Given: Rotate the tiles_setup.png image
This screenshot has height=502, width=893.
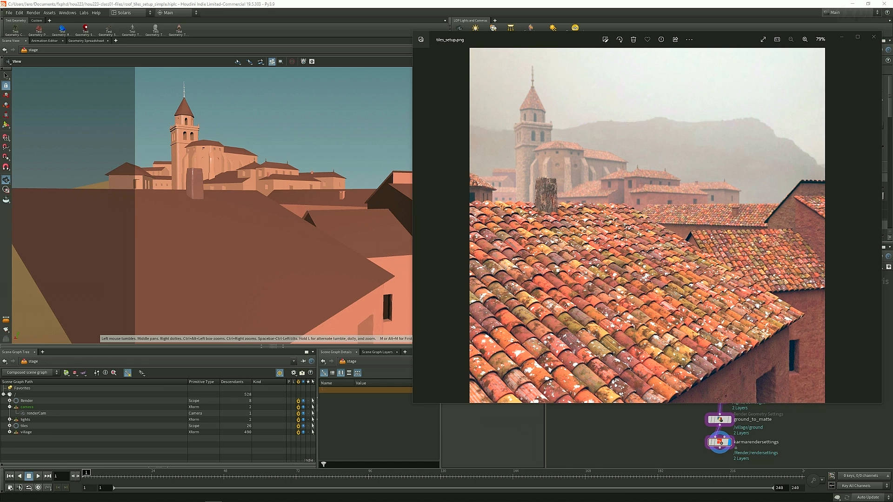Looking at the screenshot, I should (619, 40).
